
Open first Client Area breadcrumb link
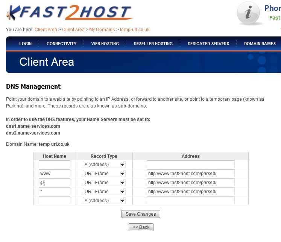click(46, 30)
